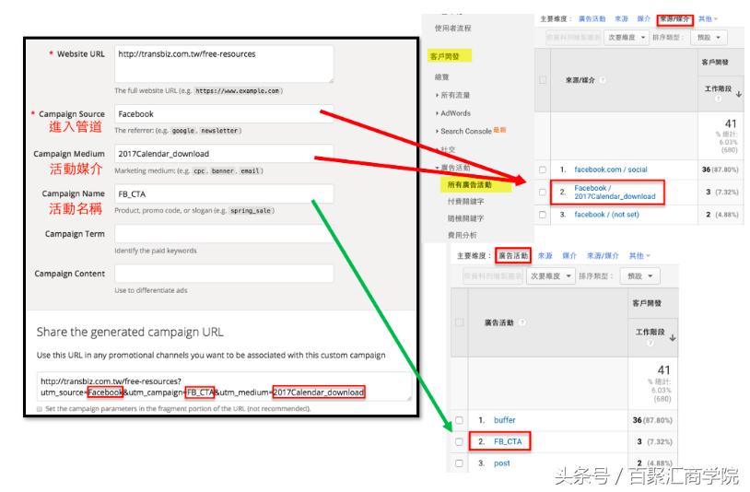750x492 pixels.
Task: Open 預設 sort type dropdown in 廣告活動 report
Action: tap(640, 275)
